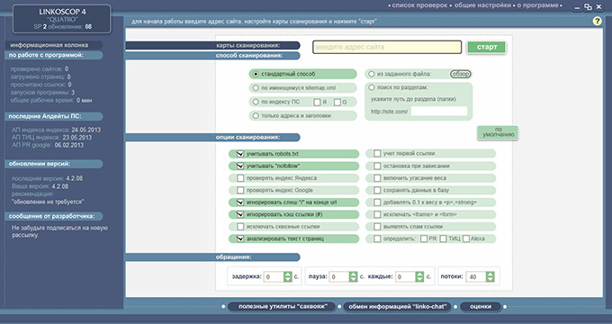612x324 pixels.
Task: Open обмен информацией "linko-chat" tab
Action: 397,307
